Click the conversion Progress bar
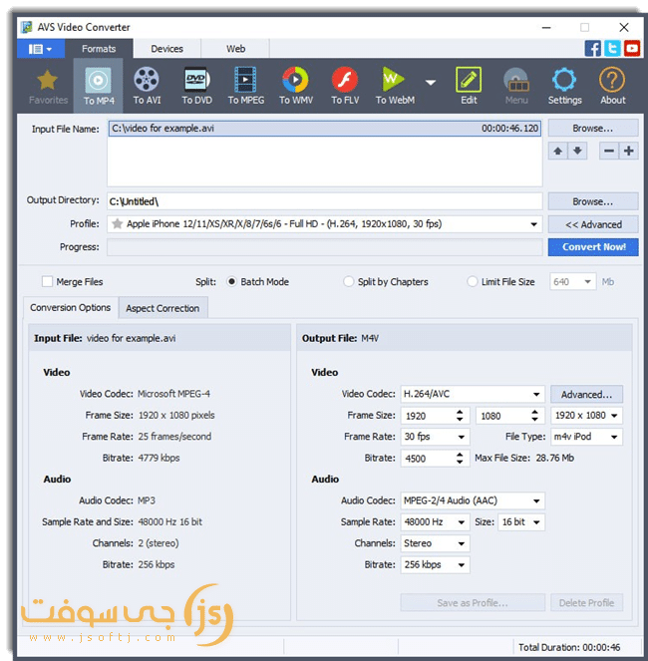This screenshot has width=648, height=661. tap(324, 247)
